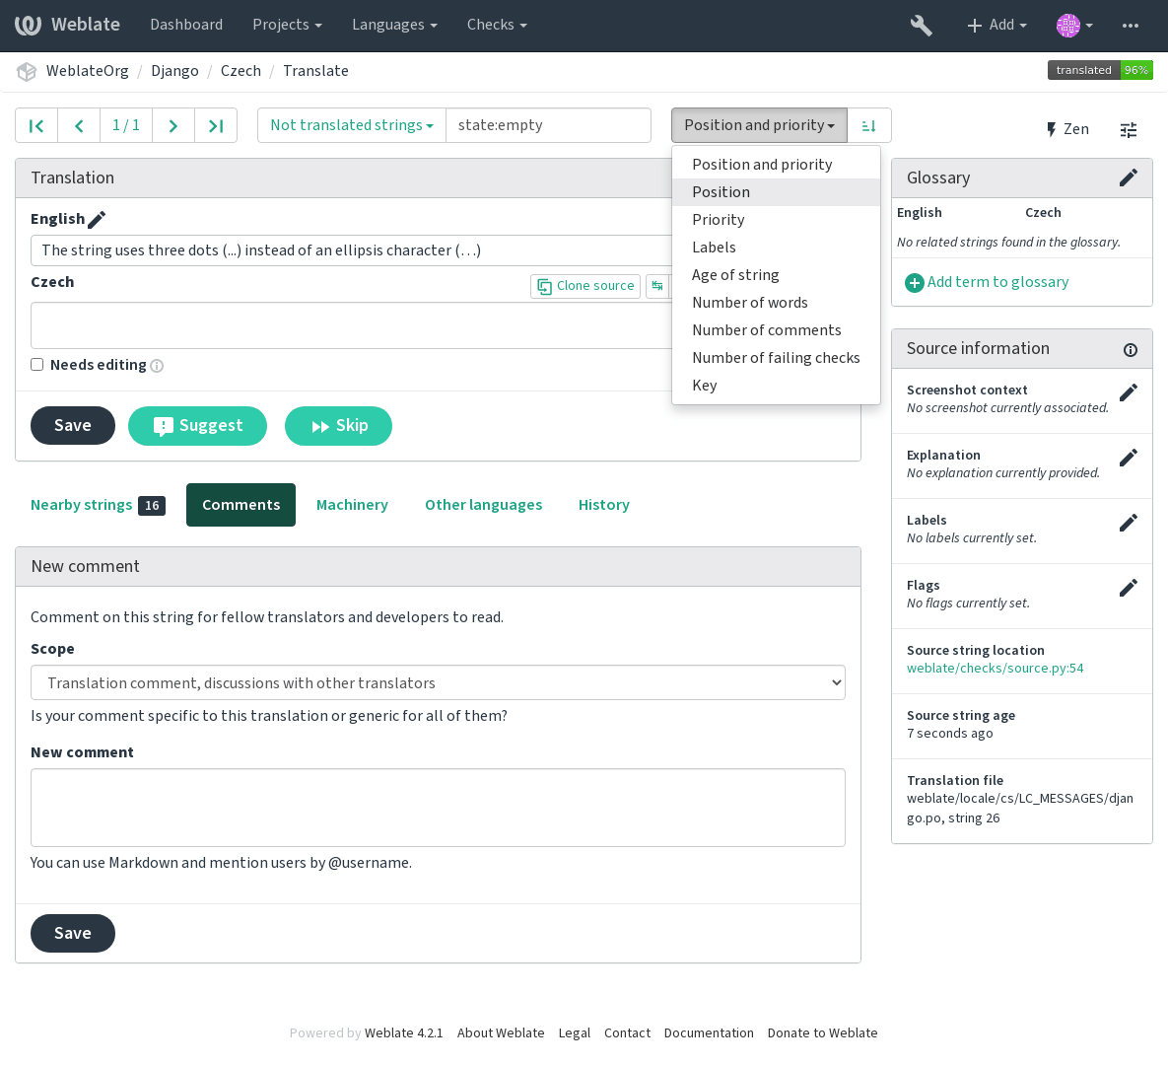
Task: Edit the English source string pencil
Action: tap(97, 219)
